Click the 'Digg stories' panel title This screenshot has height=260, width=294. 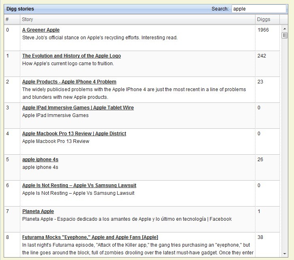(20, 9)
